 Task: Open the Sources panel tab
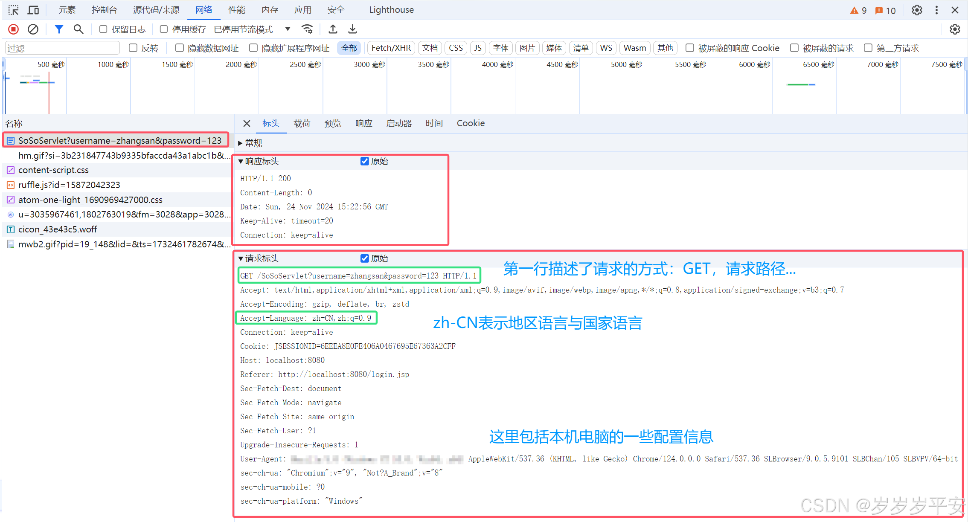(x=156, y=10)
